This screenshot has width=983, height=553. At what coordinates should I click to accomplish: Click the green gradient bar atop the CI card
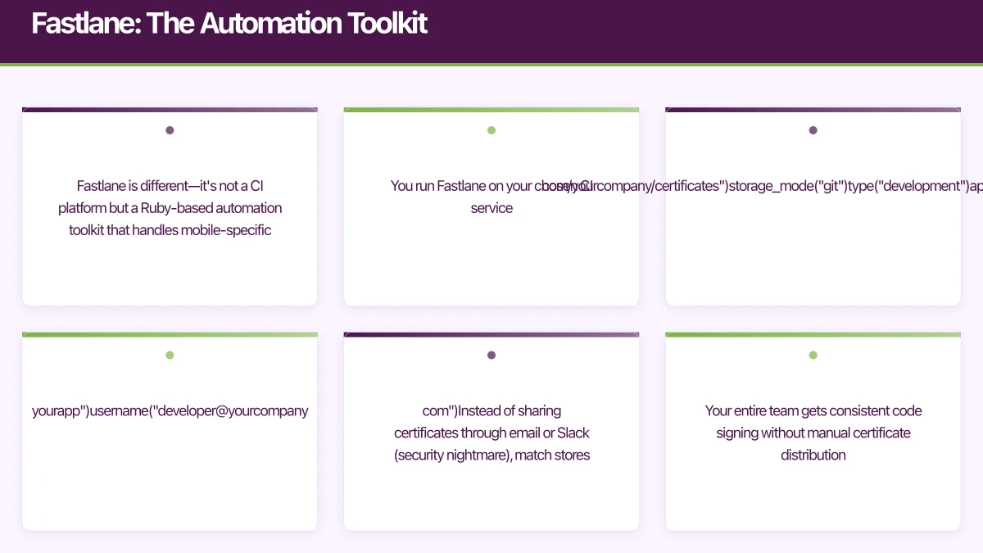pyautogui.click(x=491, y=108)
